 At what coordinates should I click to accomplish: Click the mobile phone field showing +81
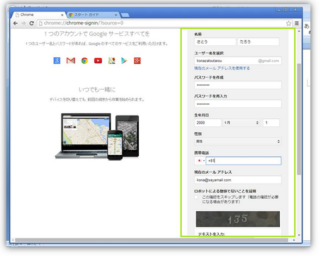243,161
